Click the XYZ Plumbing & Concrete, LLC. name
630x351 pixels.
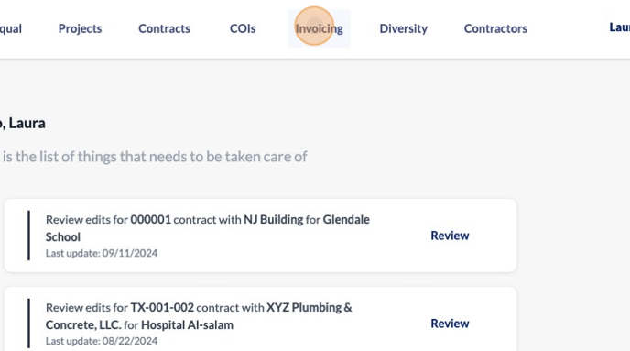(199, 316)
